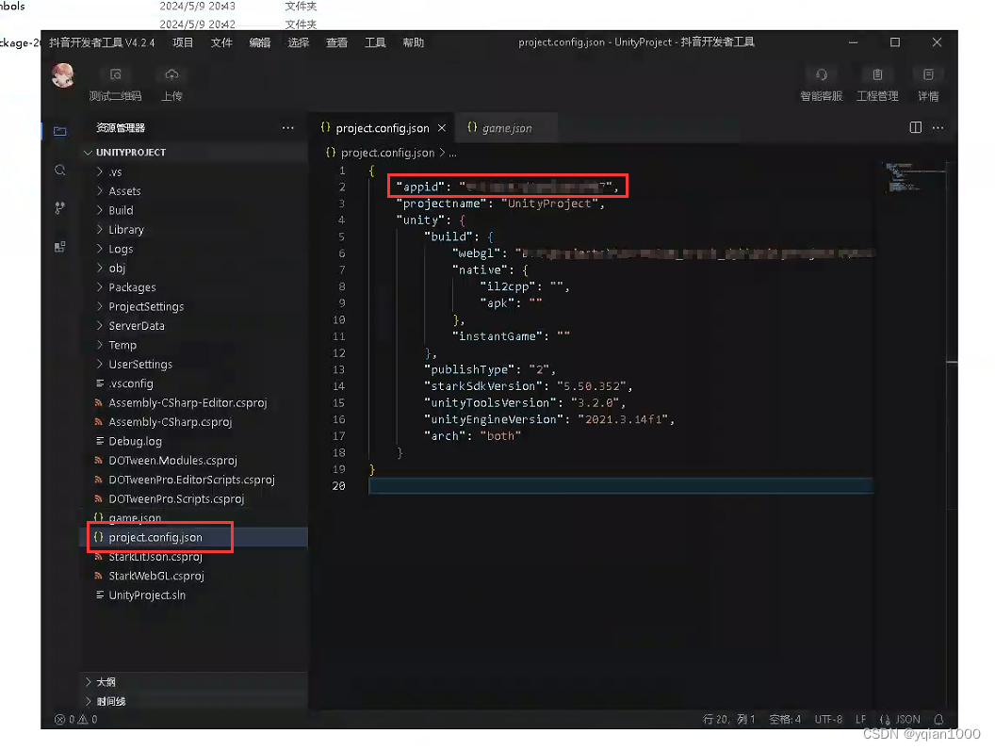Open Assembly-CSharp.csproj file
This screenshot has height=750, width=995.
[193, 422]
